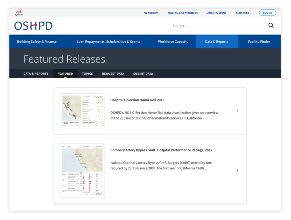Image resolution: width=291 pixels, height=220 pixels.
Task: Navigate to Building Safety & Finance
Action: click(37, 42)
